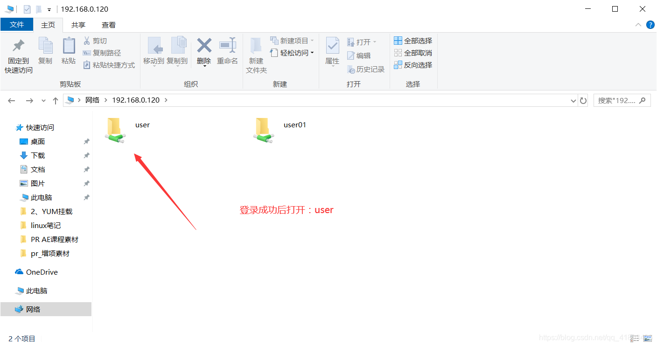
Task: Select 全部选择 (Select All)
Action: [413, 41]
